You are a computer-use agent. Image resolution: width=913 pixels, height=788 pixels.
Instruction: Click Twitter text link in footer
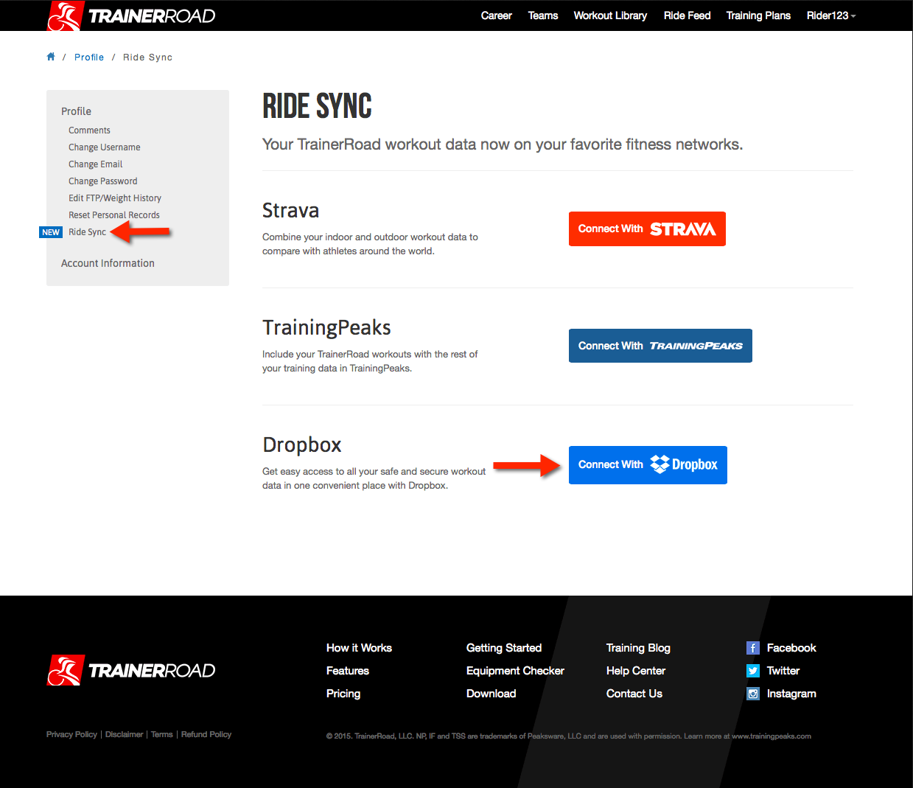pyautogui.click(x=783, y=671)
